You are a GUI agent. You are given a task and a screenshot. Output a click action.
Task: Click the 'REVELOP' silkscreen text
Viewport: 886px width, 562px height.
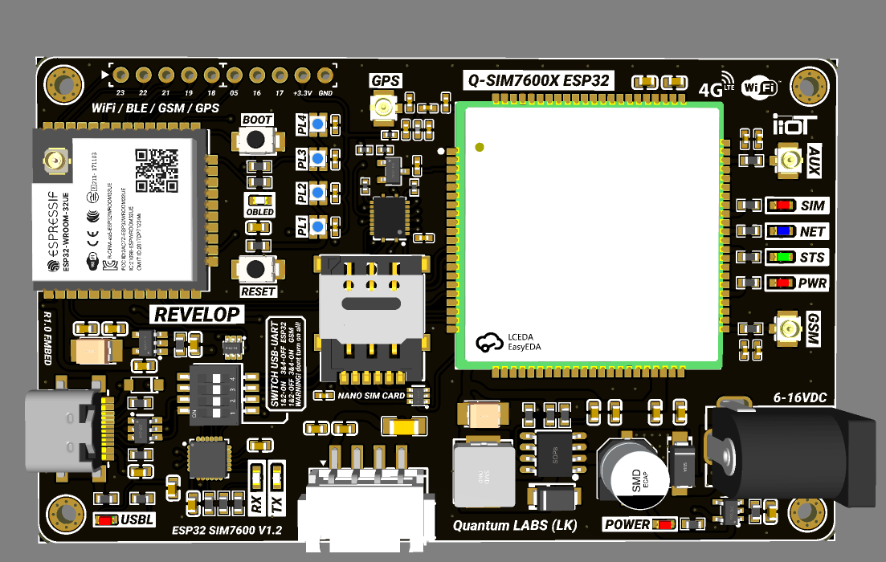197,315
